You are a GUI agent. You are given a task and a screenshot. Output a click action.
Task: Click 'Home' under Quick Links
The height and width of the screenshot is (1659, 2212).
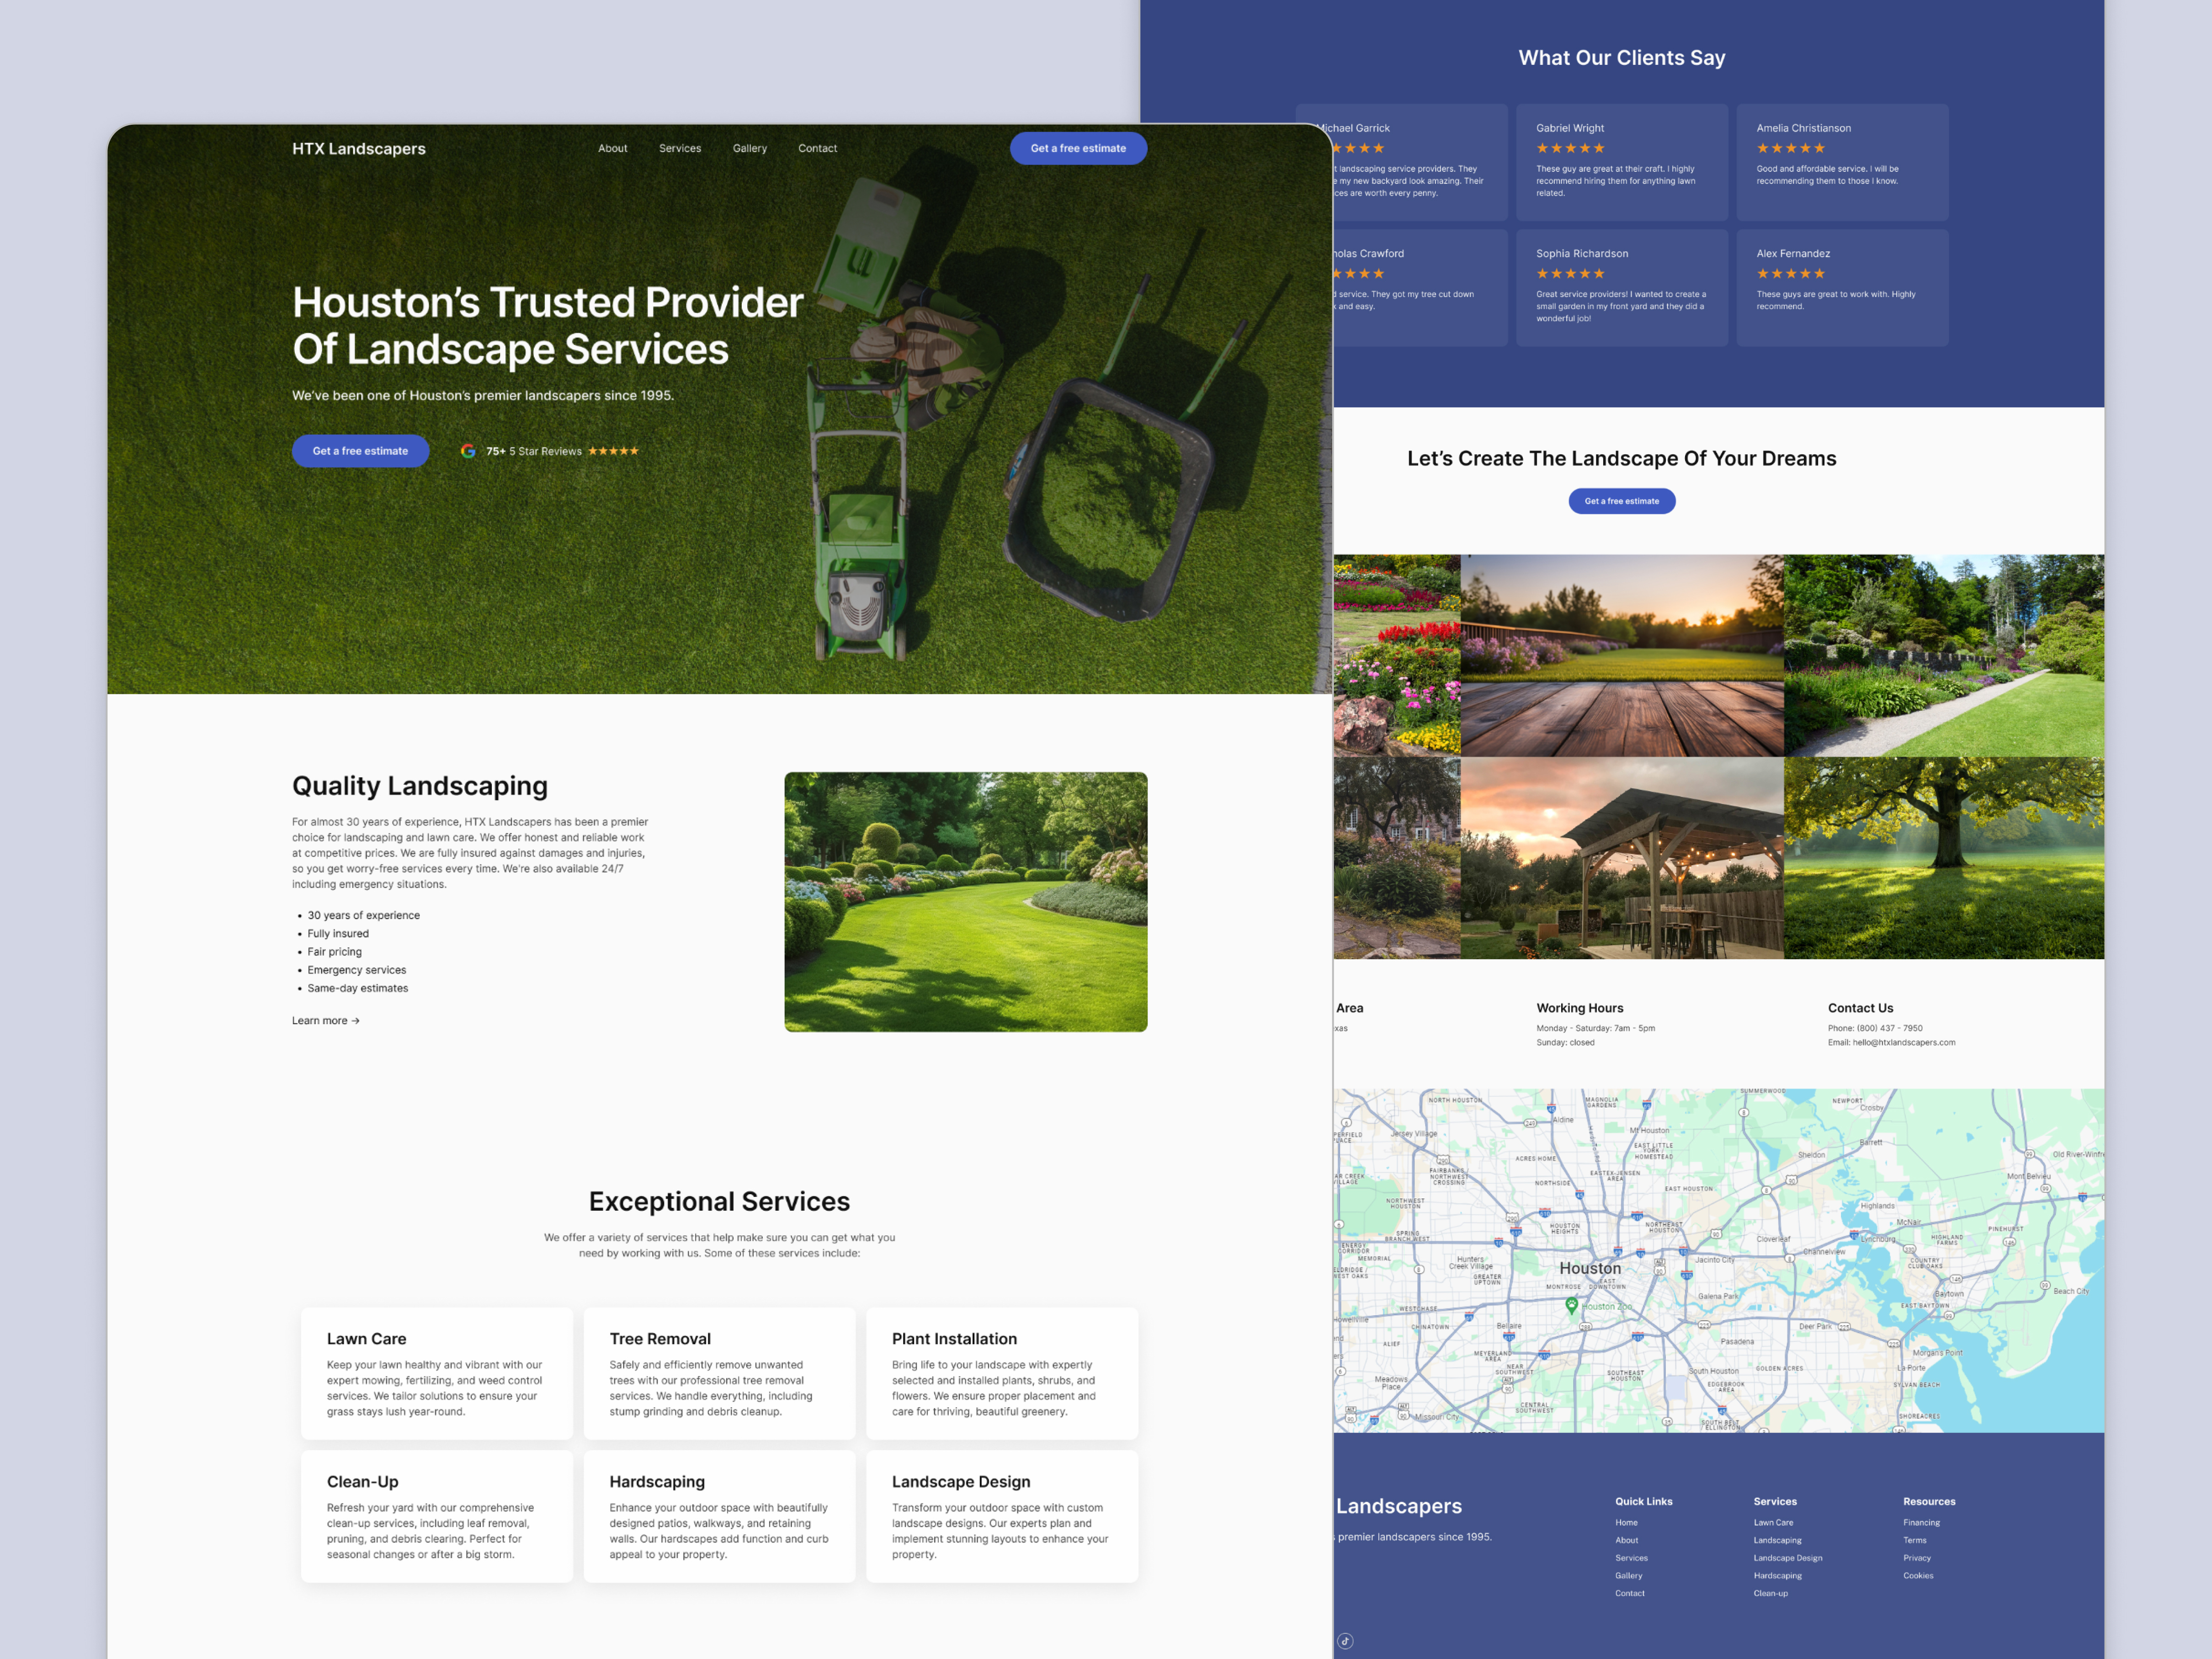[x=1626, y=1522]
